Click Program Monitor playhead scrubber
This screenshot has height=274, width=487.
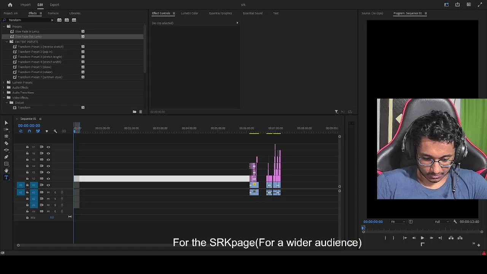(363, 228)
